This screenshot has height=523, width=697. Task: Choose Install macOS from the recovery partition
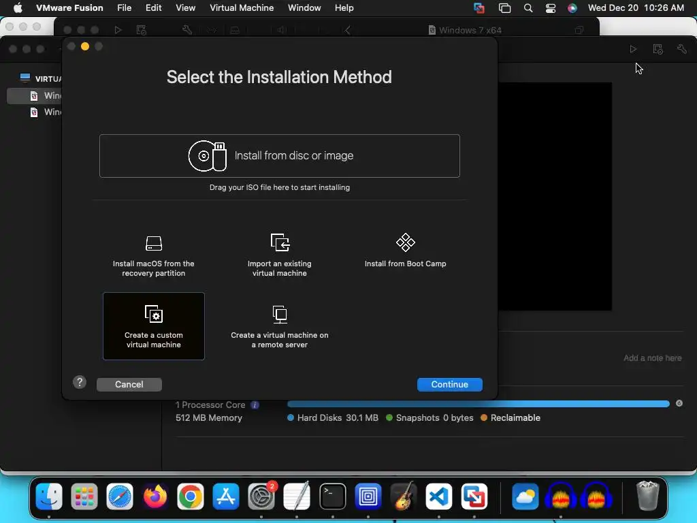[x=154, y=256]
